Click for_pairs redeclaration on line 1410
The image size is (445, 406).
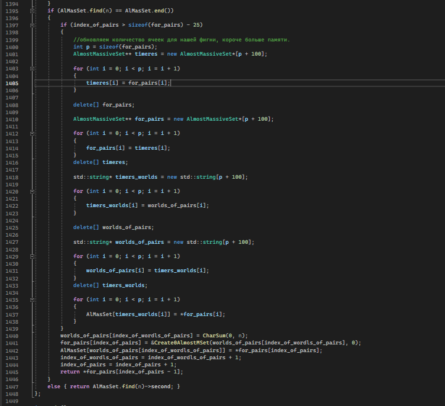coord(173,119)
